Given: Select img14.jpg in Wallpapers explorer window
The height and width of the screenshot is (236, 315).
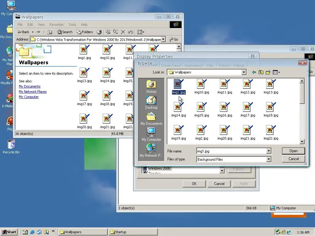Looking at the screenshot, I should point(107,76).
